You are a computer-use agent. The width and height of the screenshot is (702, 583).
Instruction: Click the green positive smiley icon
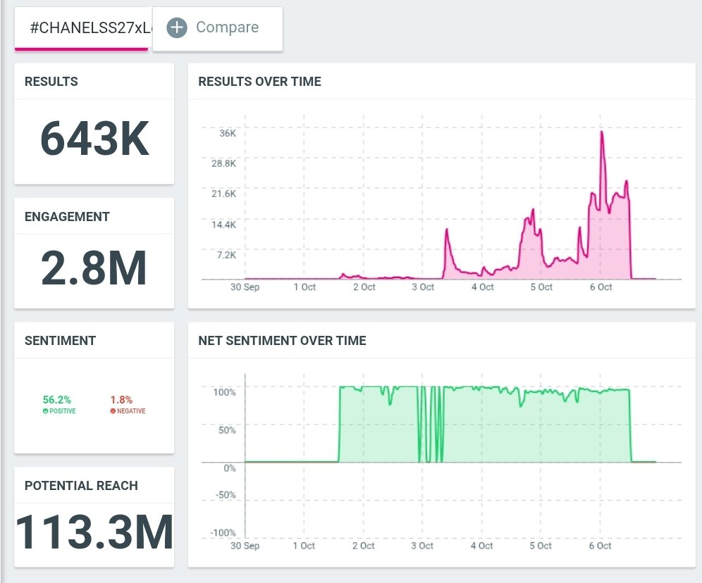click(x=45, y=411)
